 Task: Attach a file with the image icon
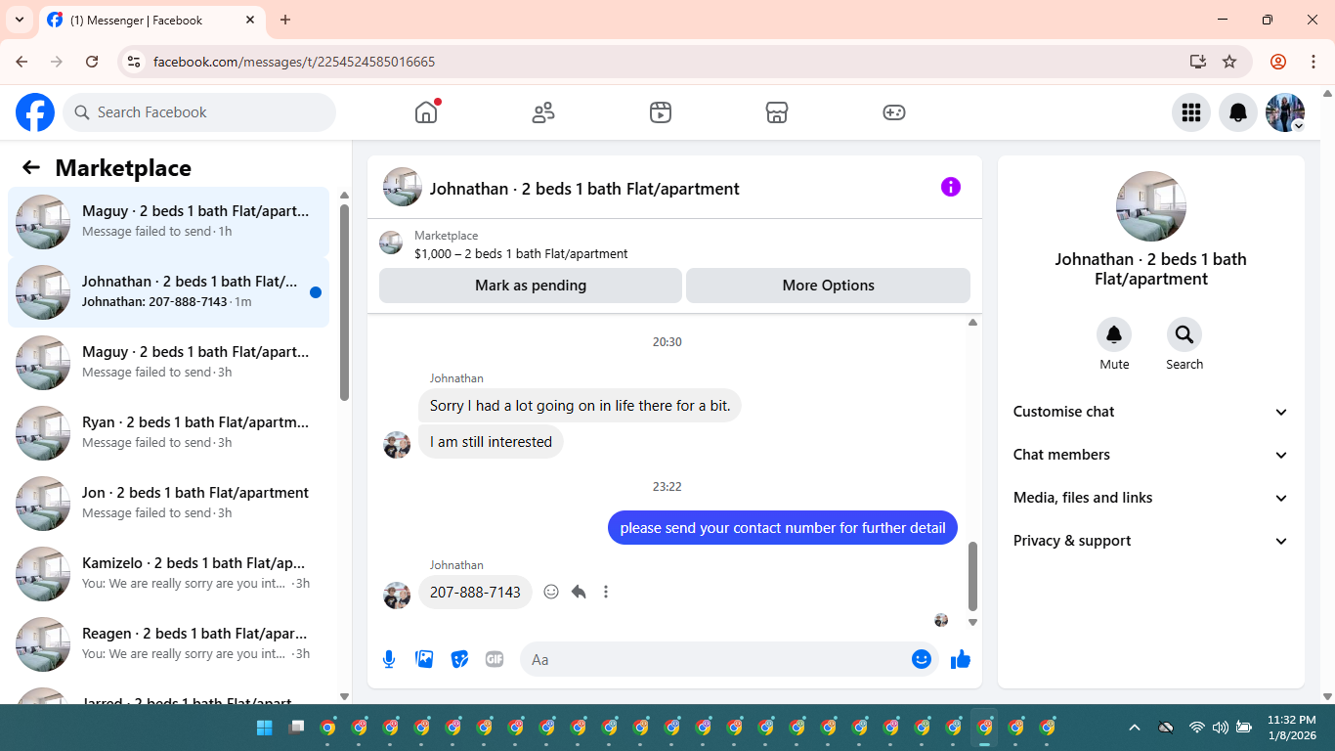[x=424, y=659]
